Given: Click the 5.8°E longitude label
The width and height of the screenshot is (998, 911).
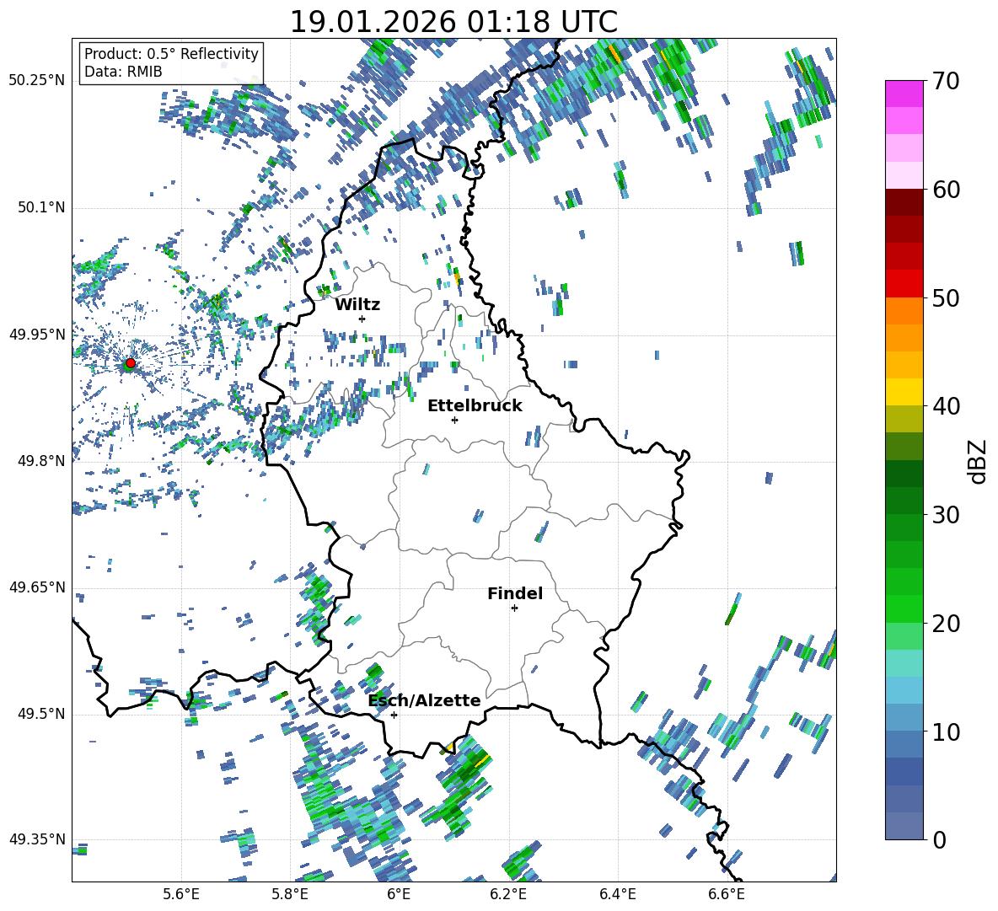Looking at the screenshot, I should point(290,894).
